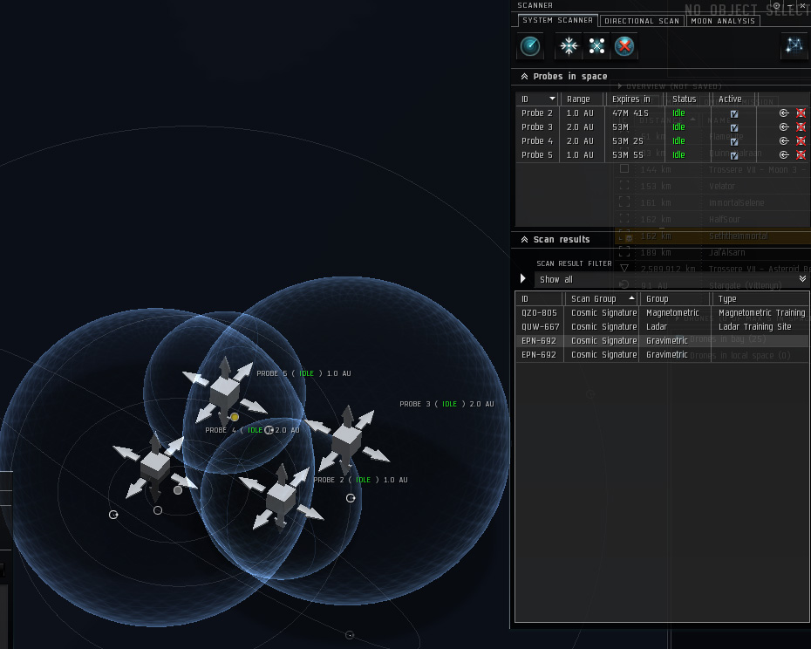The width and height of the screenshot is (811, 649).
Task: Open the star map constellation icon
Action: pyautogui.click(x=794, y=46)
